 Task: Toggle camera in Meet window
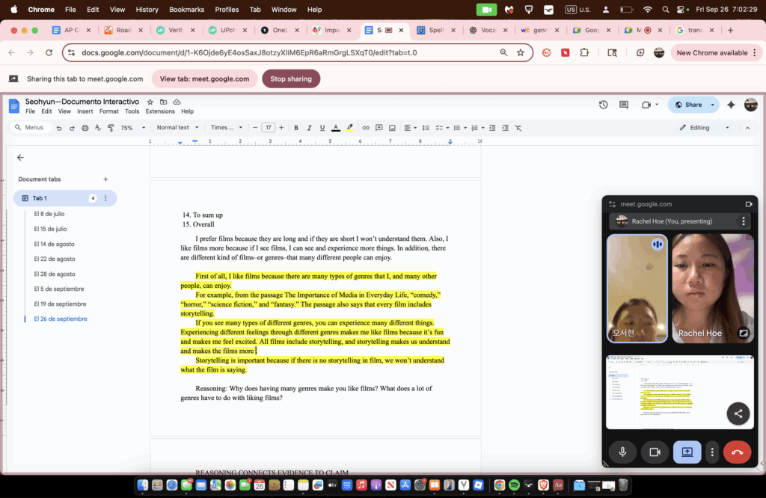pyautogui.click(x=655, y=452)
